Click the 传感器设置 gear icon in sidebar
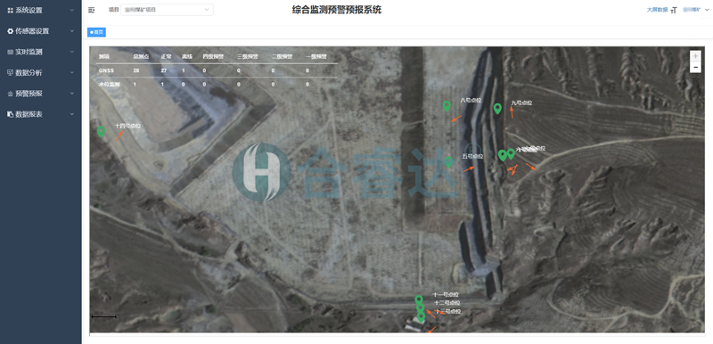713x344 pixels. pos(10,31)
